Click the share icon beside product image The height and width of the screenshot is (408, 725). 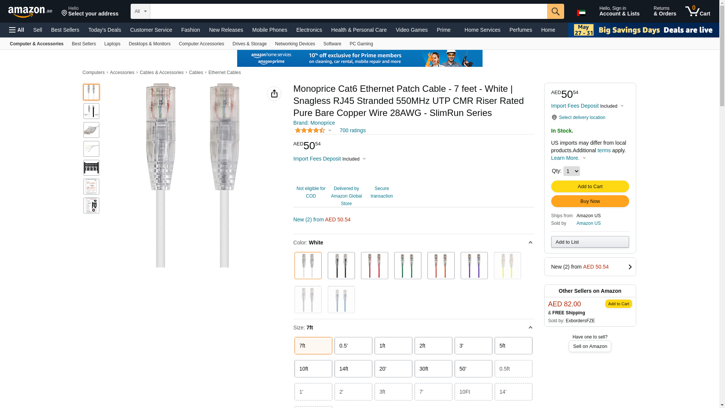pyautogui.click(x=274, y=94)
